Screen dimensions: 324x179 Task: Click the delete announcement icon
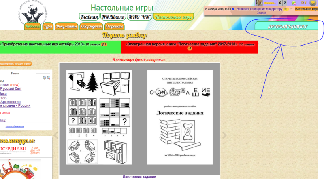48,78
